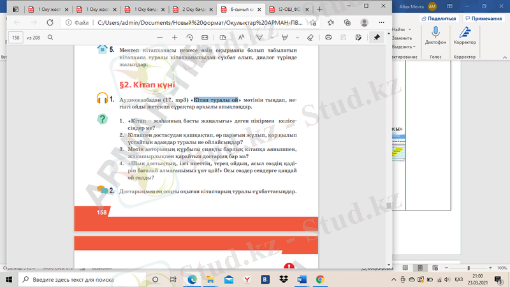The height and width of the screenshot is (287, 510).
Task: Toggle the pin toolbar button in PDF viewer
Action: point(377,38)
